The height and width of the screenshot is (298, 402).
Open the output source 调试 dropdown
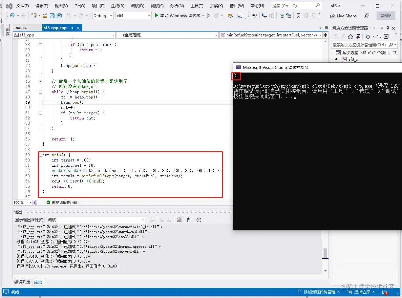point(95,220)
